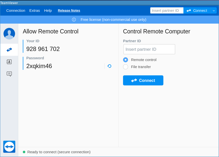Viewport: 219px width, 157px height.
Task: Click the Your ID number 928 961 702
Action: click(x=43, y=49)
